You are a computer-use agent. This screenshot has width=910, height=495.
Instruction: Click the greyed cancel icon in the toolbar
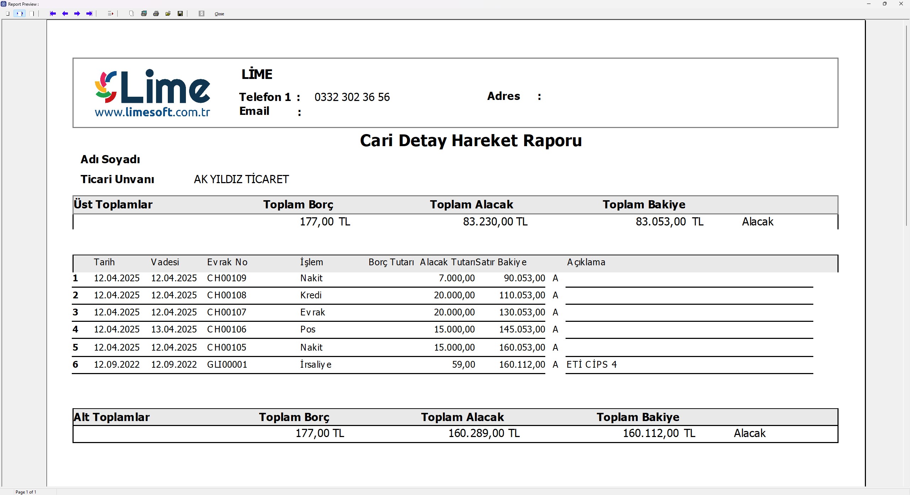(202, 14)
